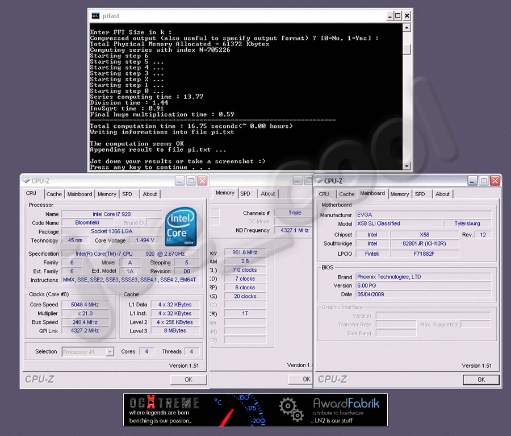Click the Southbridge value '82801JR (ICH10R)'

[x=424, y=243]
